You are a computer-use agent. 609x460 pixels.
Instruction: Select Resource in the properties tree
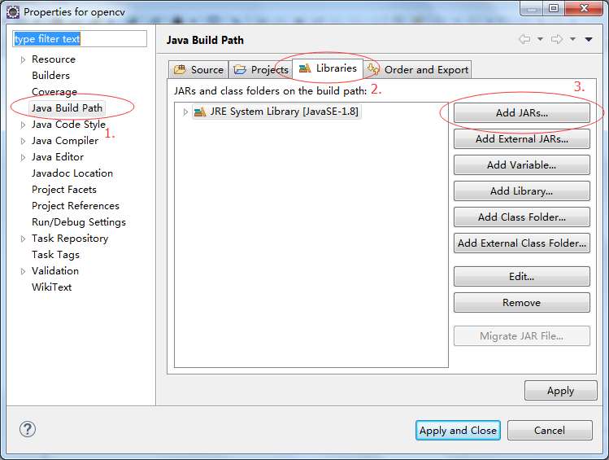54,59
